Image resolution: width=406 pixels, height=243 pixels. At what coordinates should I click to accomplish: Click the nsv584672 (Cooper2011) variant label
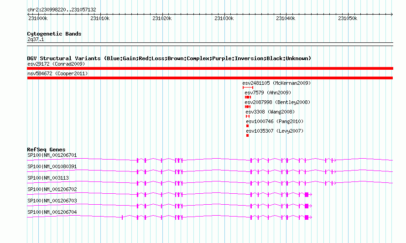click(57, 73)
